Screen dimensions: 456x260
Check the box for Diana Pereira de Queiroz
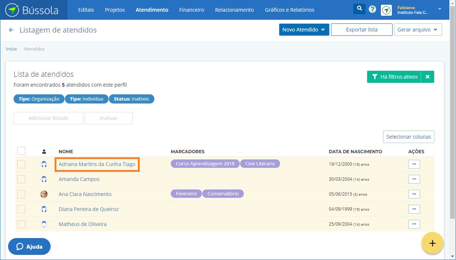click(21, 209)
